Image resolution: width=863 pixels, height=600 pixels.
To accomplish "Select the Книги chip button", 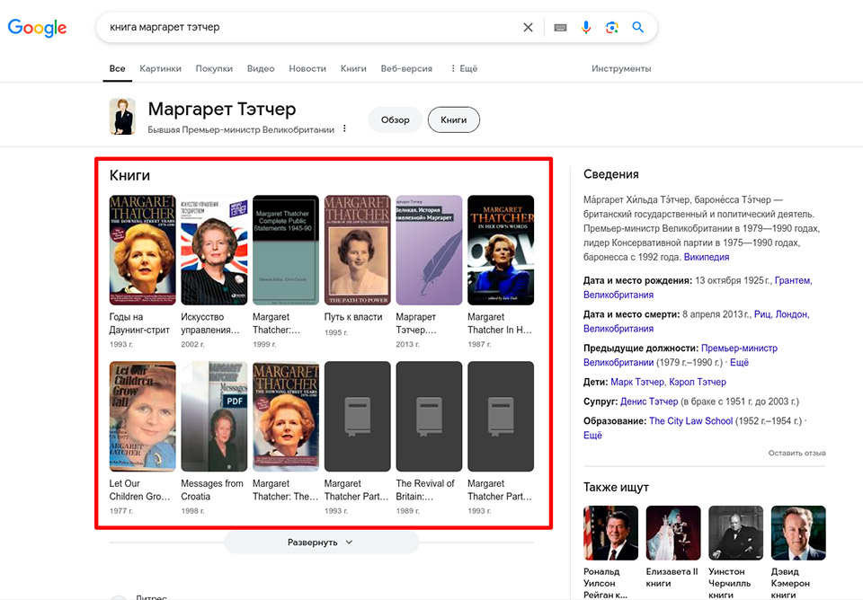I will point(453,119).
